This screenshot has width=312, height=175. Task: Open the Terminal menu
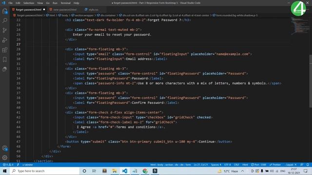click(x=65, y=3)
